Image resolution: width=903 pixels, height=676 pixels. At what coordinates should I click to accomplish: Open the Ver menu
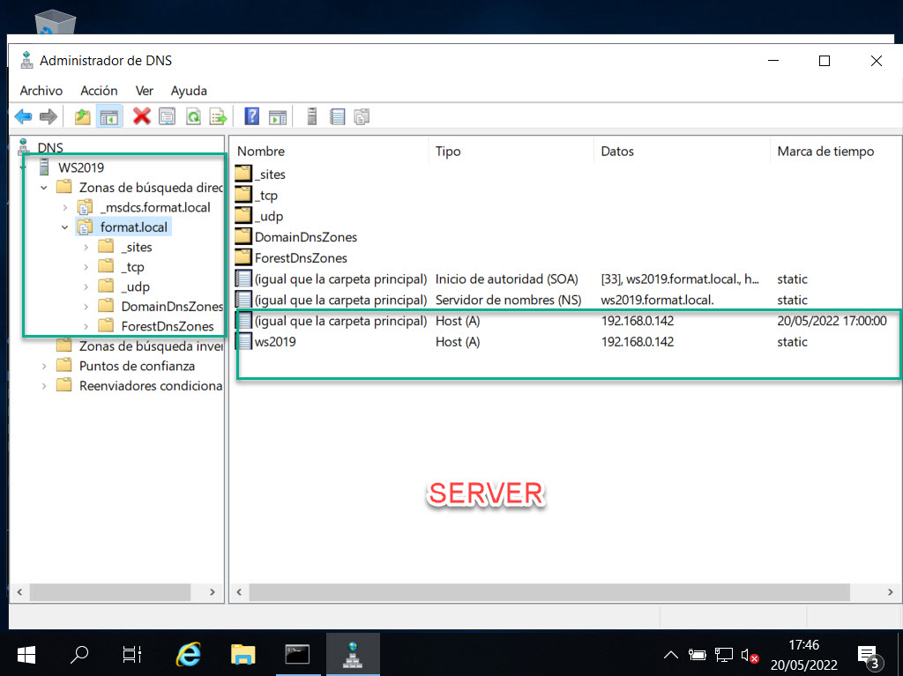coord(144,91)
